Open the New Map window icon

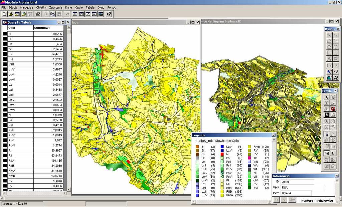coord(81,14)
